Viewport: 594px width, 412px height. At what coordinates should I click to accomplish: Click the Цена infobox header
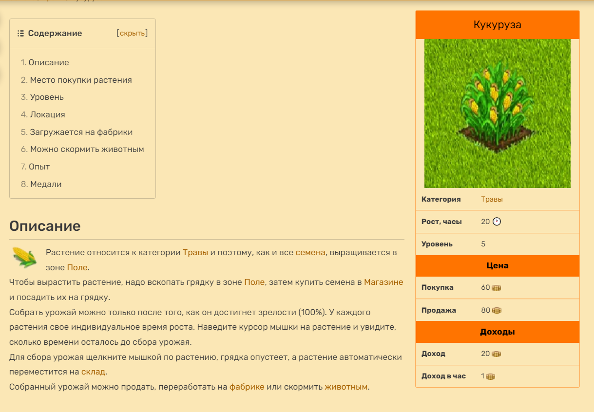click(498, 266)
